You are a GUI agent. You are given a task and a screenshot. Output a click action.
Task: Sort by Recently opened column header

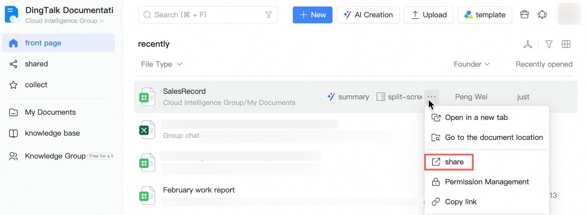pos(544,64)
